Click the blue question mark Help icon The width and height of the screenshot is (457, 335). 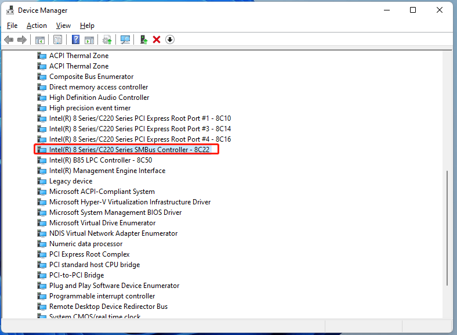point(76,39)
